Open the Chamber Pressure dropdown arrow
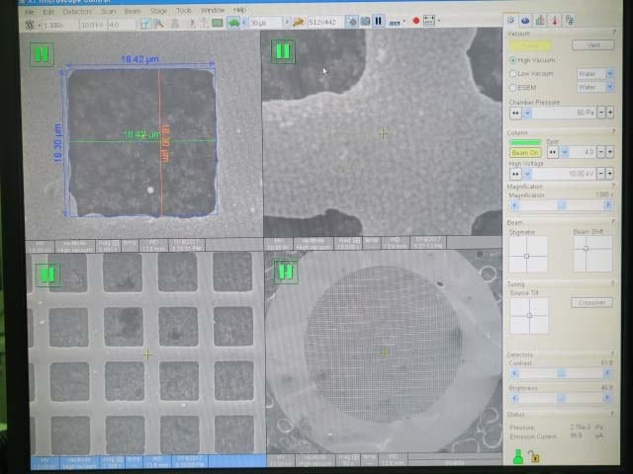This screenshot has width=633, height=474. pyautogui.click(x=527, y=114)
